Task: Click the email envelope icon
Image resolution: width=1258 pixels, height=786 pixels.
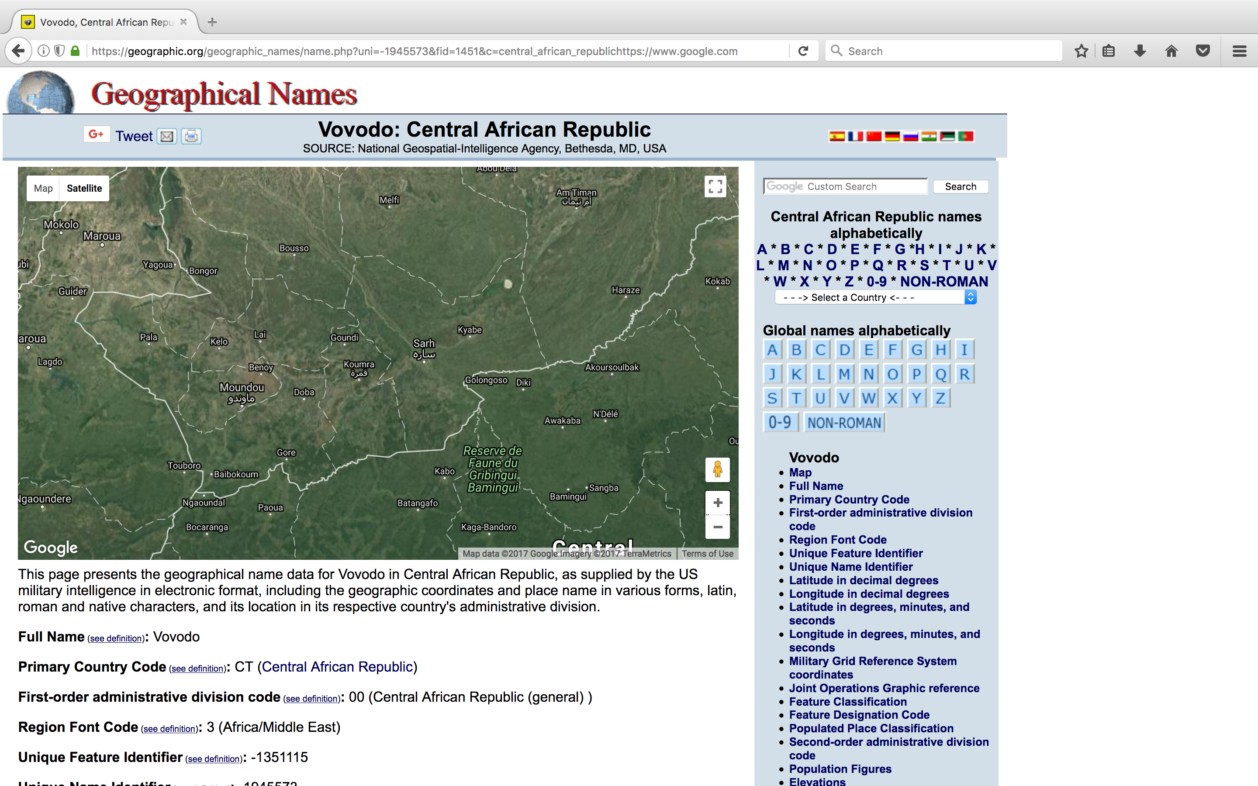Action: click(x=167, y=136)
